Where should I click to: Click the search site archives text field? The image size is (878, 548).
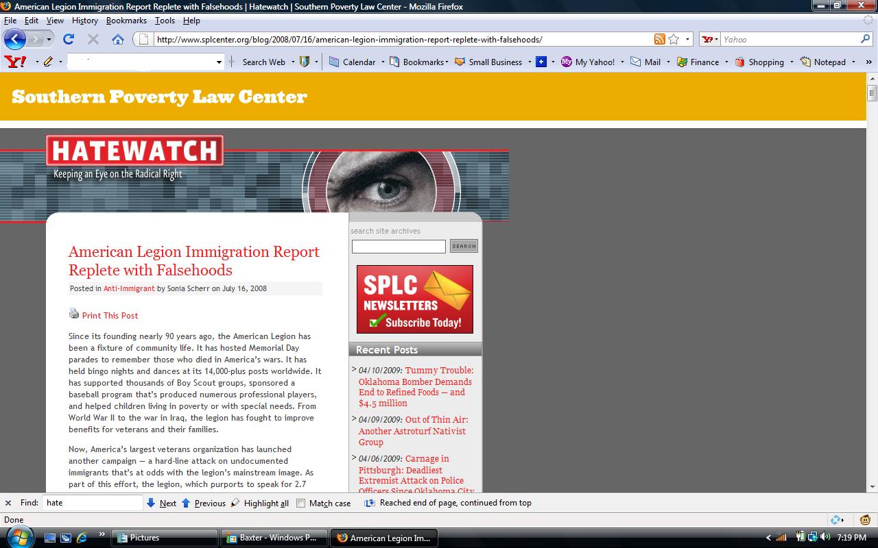tap(399, 246)
